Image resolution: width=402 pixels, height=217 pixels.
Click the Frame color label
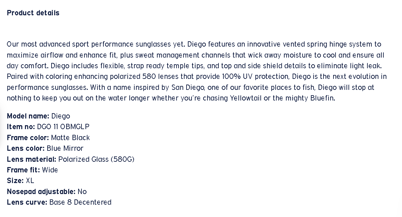click(28, 138)
